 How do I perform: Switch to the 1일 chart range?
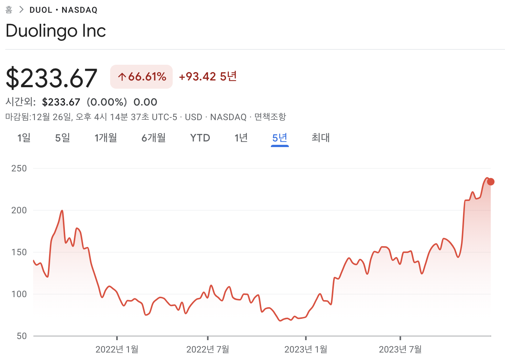24,138
